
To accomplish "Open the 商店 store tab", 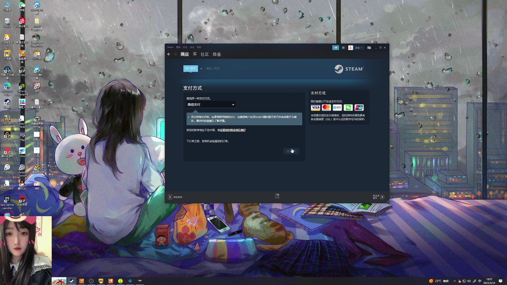I will point(185,54).
